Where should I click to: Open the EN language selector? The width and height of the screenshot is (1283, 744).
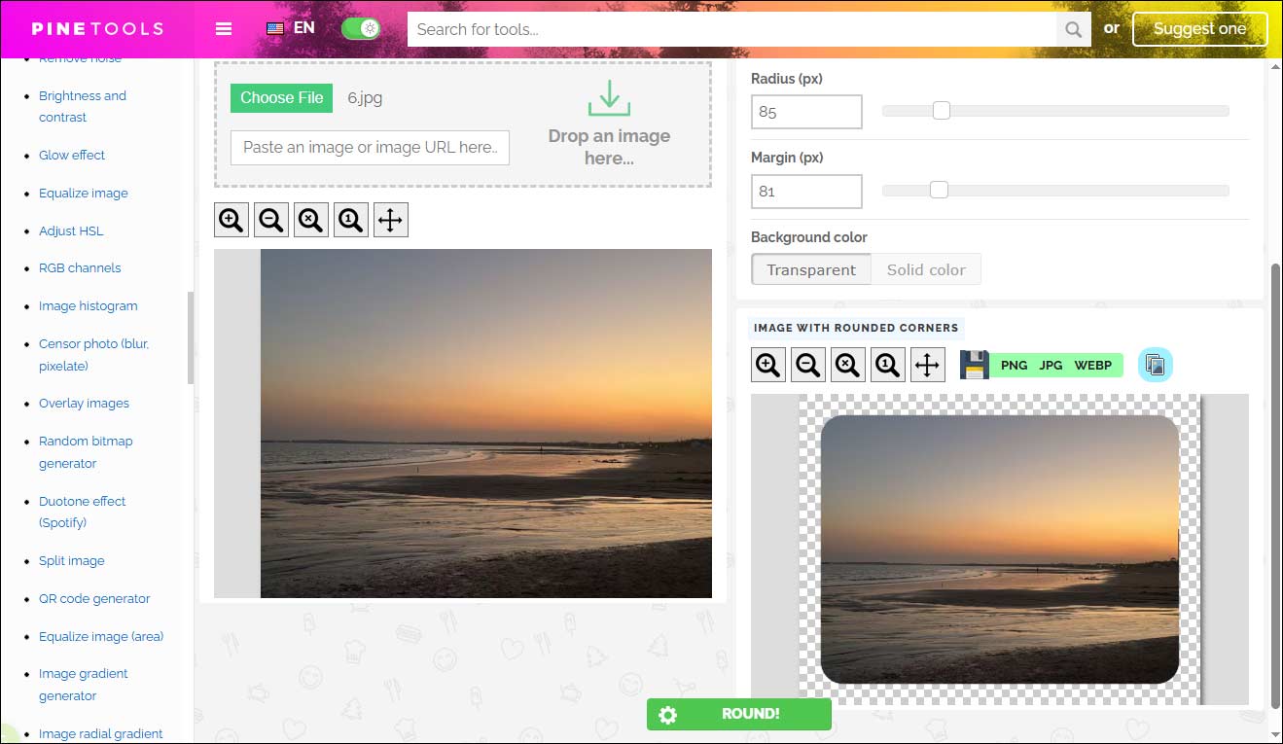pos(289,28)
